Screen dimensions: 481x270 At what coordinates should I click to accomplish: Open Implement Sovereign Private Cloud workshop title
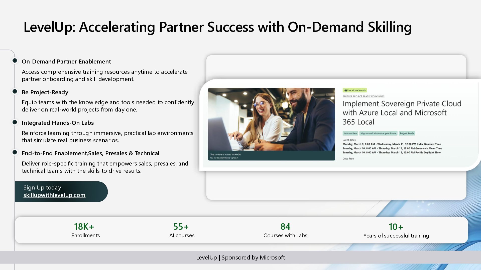[402, 113]
